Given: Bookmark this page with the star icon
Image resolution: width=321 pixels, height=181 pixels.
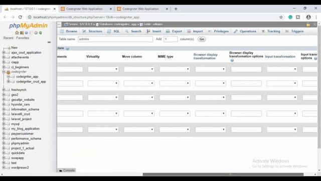Looking at the screenshot, I should click(x=281, y=17).
